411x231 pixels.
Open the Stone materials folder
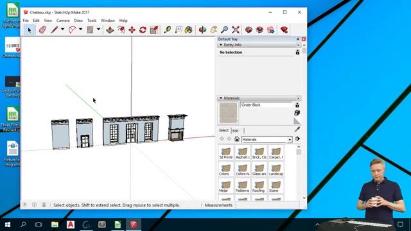tap(276, 187)
